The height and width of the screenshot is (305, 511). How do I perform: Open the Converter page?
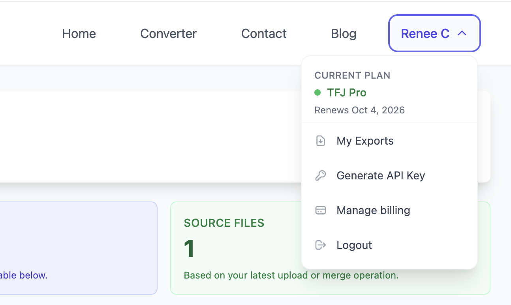pyautogui.click(x=168, y=34)
